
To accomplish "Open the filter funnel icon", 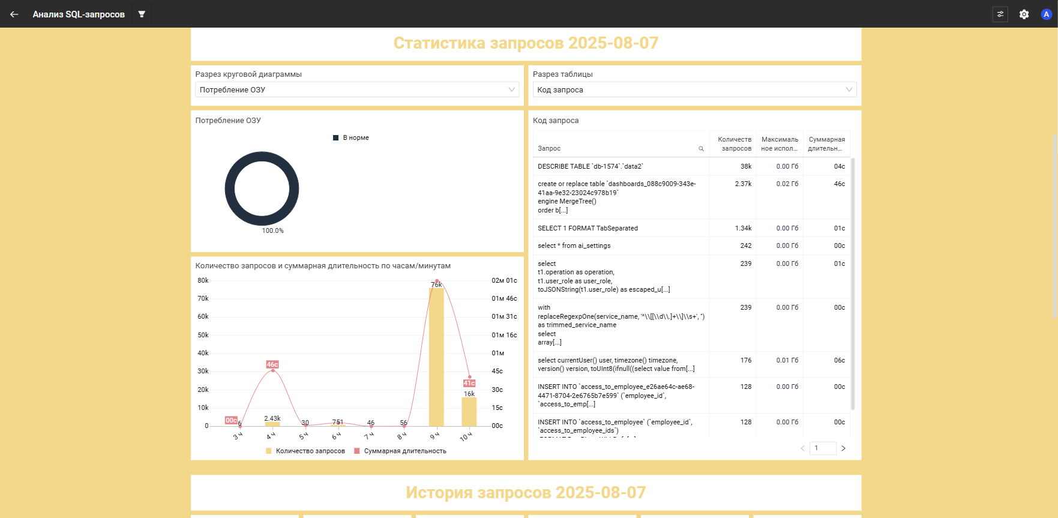I will pos(142,14).
